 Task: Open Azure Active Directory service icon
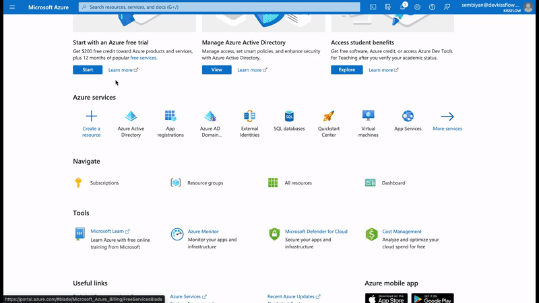131,116
